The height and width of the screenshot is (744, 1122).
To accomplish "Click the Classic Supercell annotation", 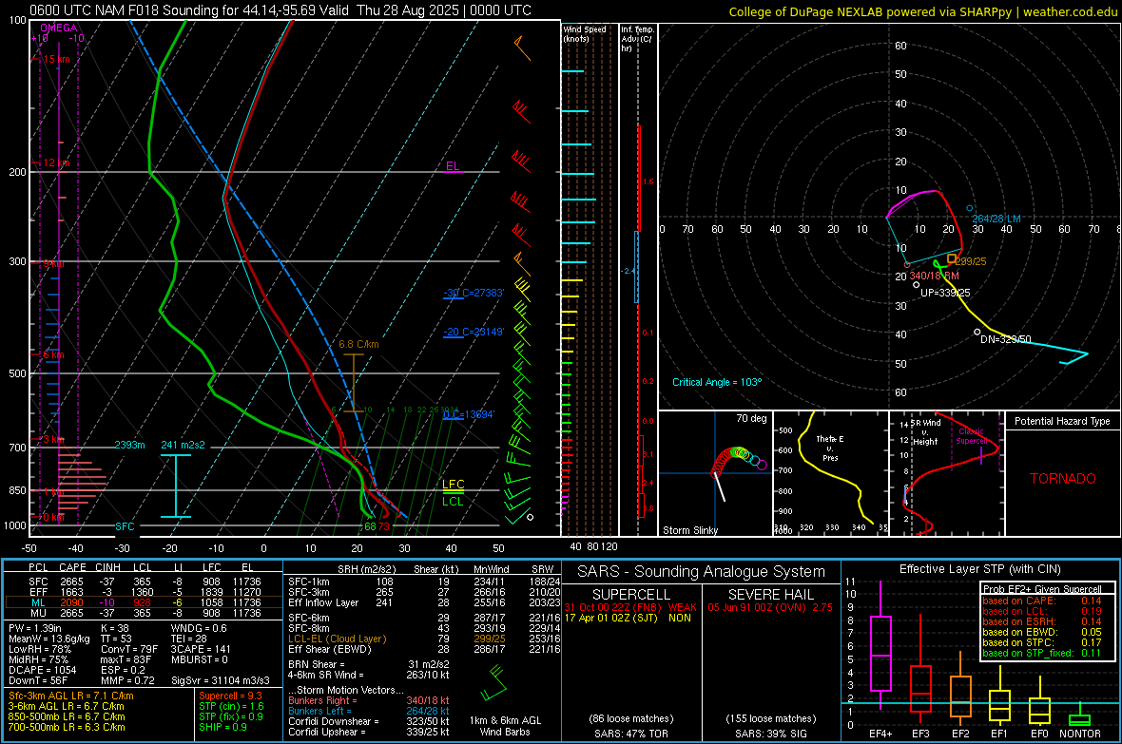I will [971, 436].
